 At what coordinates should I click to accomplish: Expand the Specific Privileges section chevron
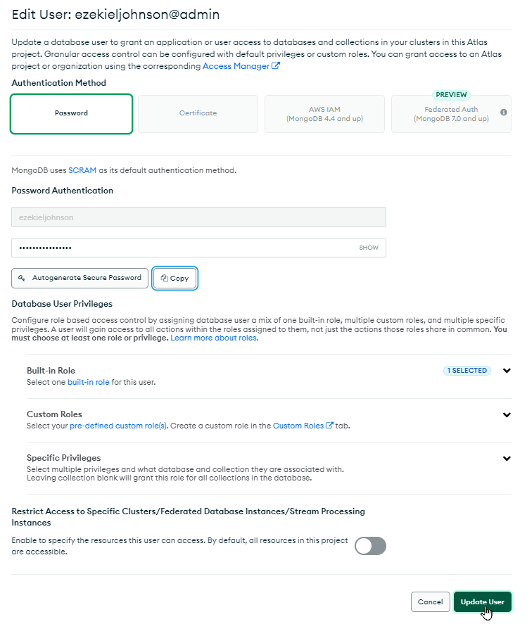pyautogui.click(x=507, y=459)
